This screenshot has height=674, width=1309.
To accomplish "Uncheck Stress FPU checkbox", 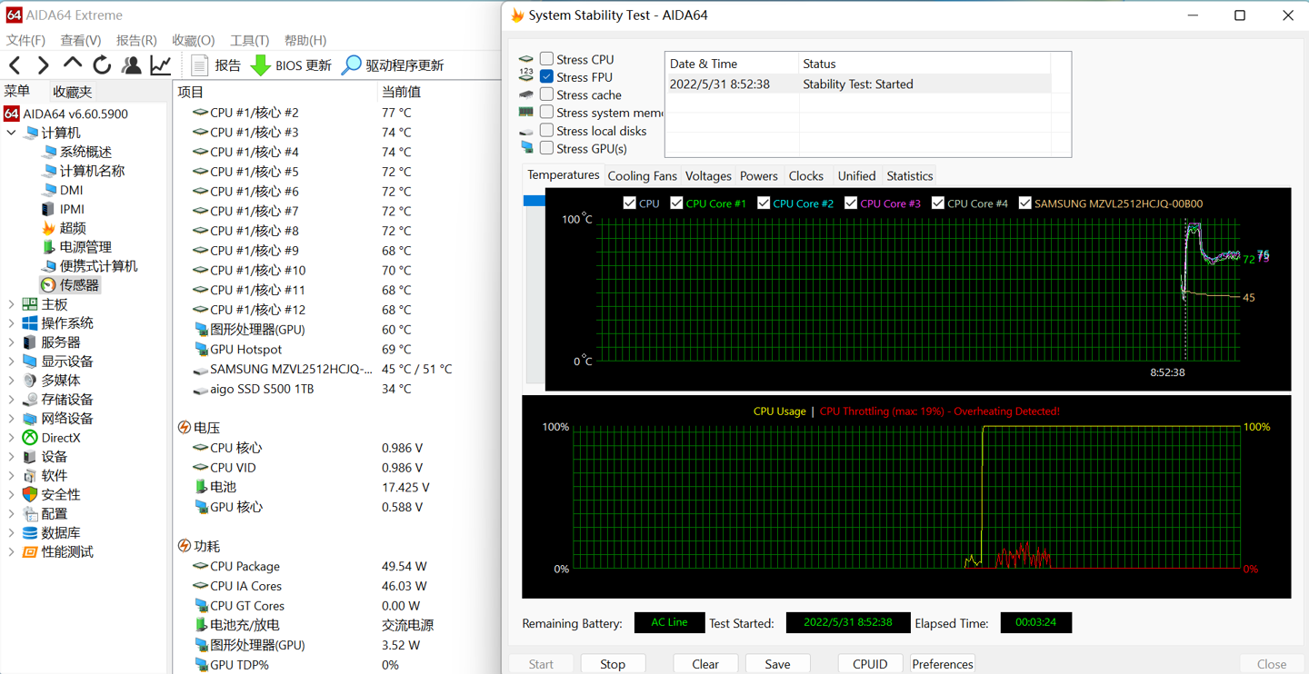I will pos(546,76).
